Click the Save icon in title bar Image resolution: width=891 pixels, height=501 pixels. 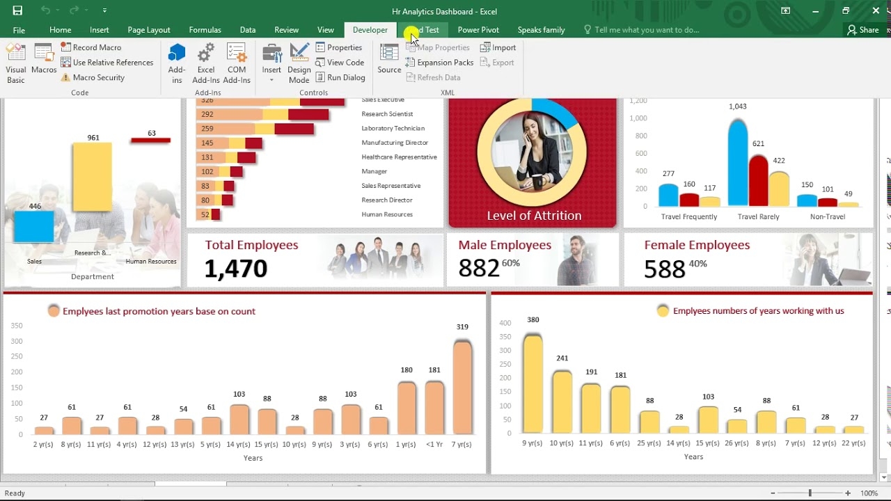click(x=17, y=10)
